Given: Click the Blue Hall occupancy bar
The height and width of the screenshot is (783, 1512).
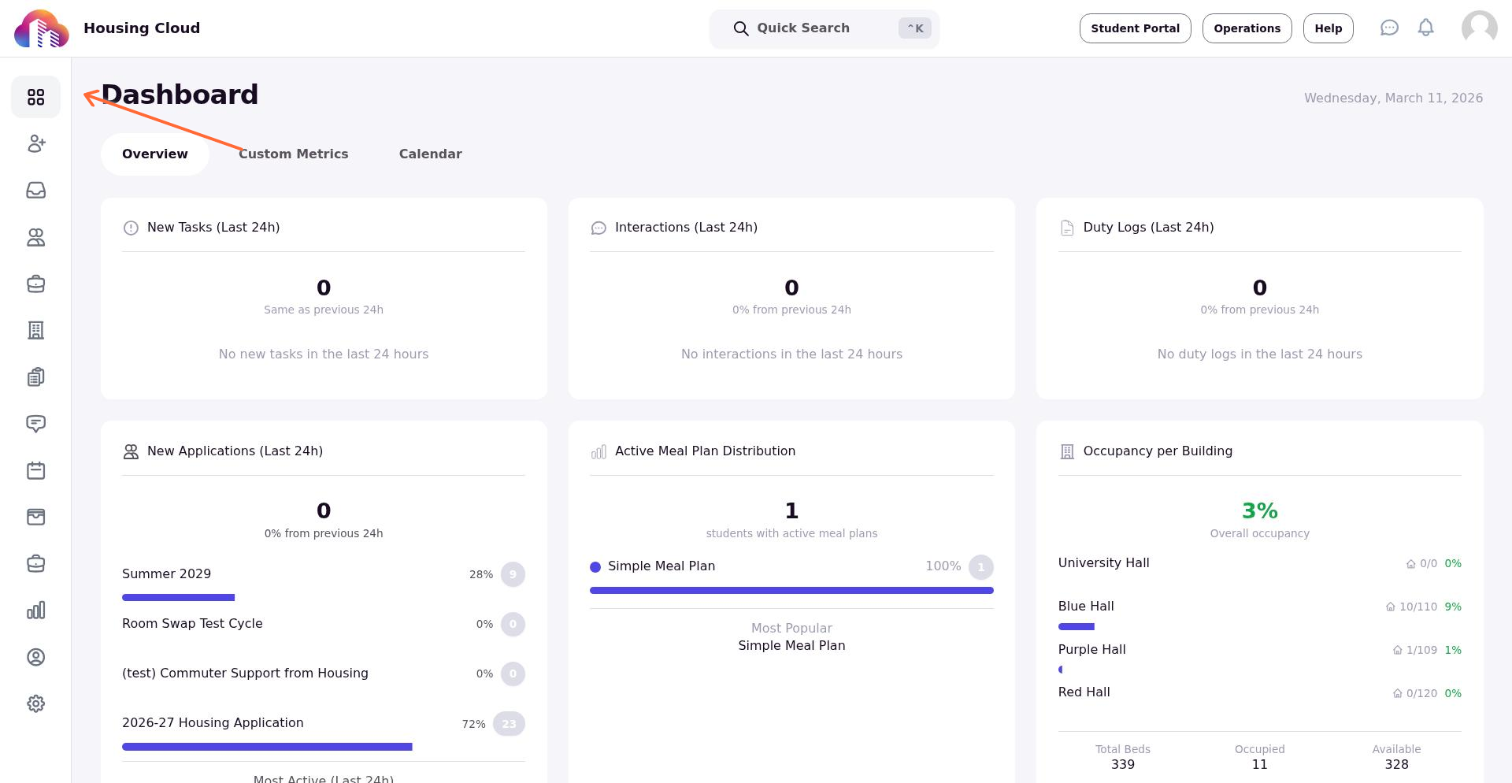Looking at the screenshot, I should 1077,627.
